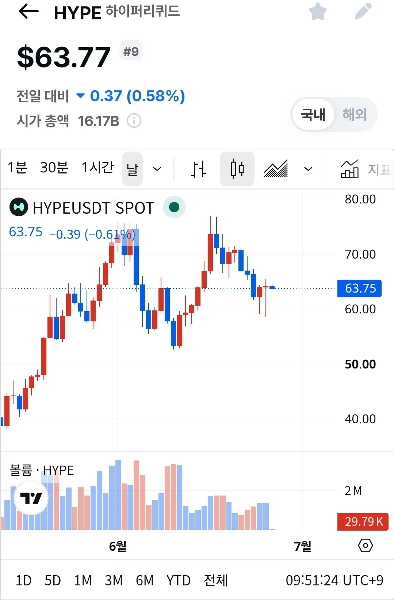The height and width of the screenshot is (600, 394).
Task: Add HYPE to favorites with star icon
Action: 318,11
